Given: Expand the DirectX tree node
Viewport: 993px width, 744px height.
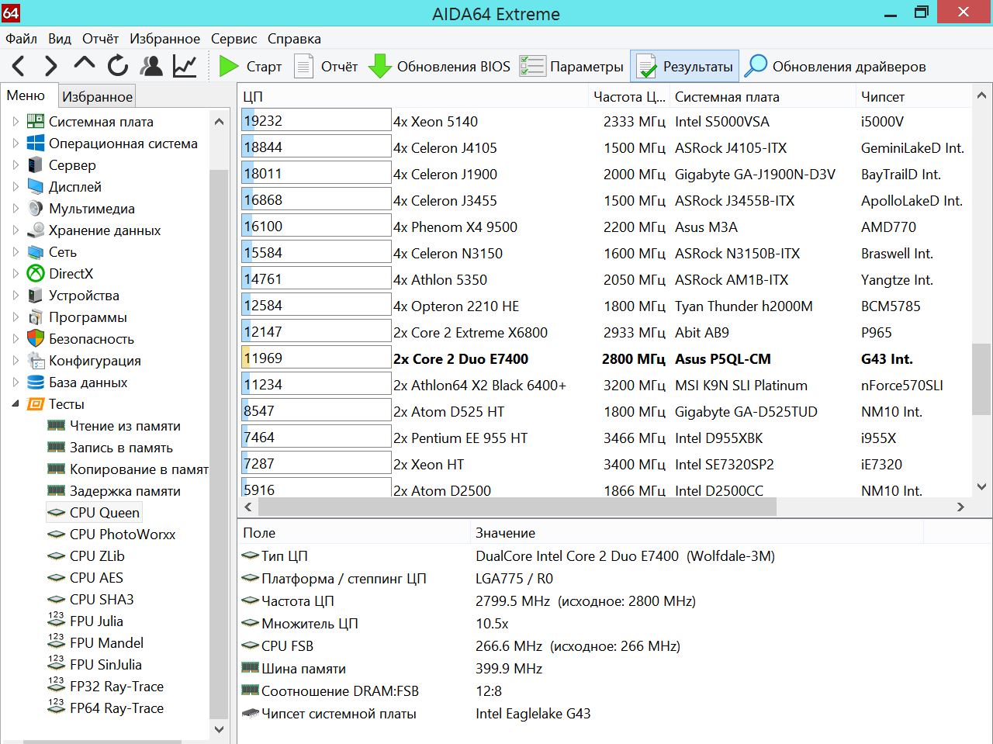Looking at the screenshot, I should 16,273.
